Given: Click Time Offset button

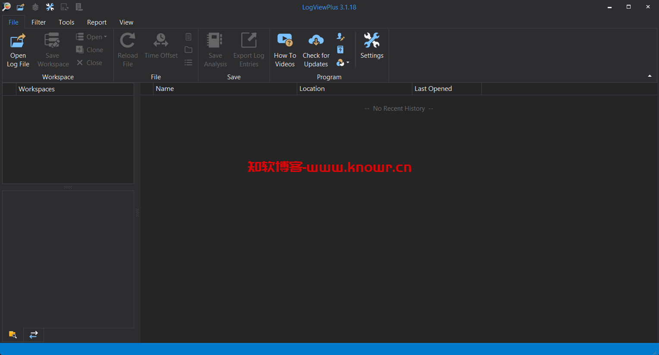Looking at the screenshot, I should (161, 47).
